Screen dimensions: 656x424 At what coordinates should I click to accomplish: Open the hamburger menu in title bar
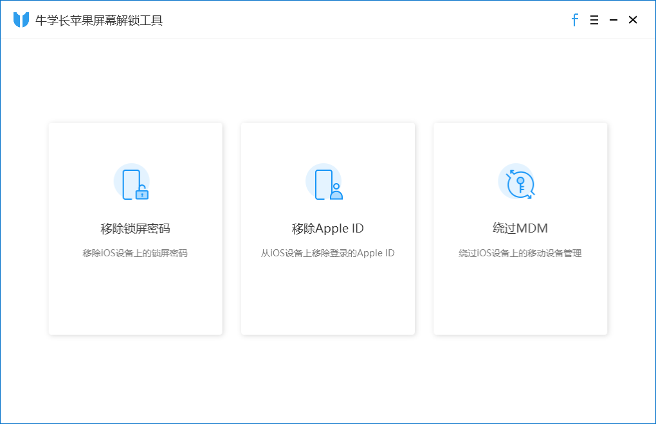594,20
